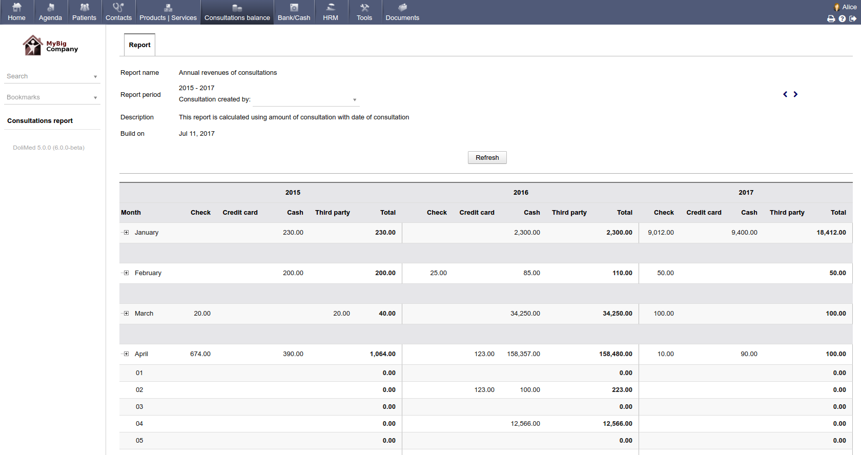861x455 pixels.
Task: Open the Documents module icon
Action: [402, 7]
